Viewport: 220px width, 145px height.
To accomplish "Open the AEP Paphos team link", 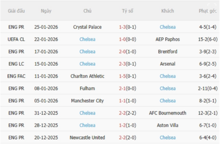I will click(x=167, y=39).
